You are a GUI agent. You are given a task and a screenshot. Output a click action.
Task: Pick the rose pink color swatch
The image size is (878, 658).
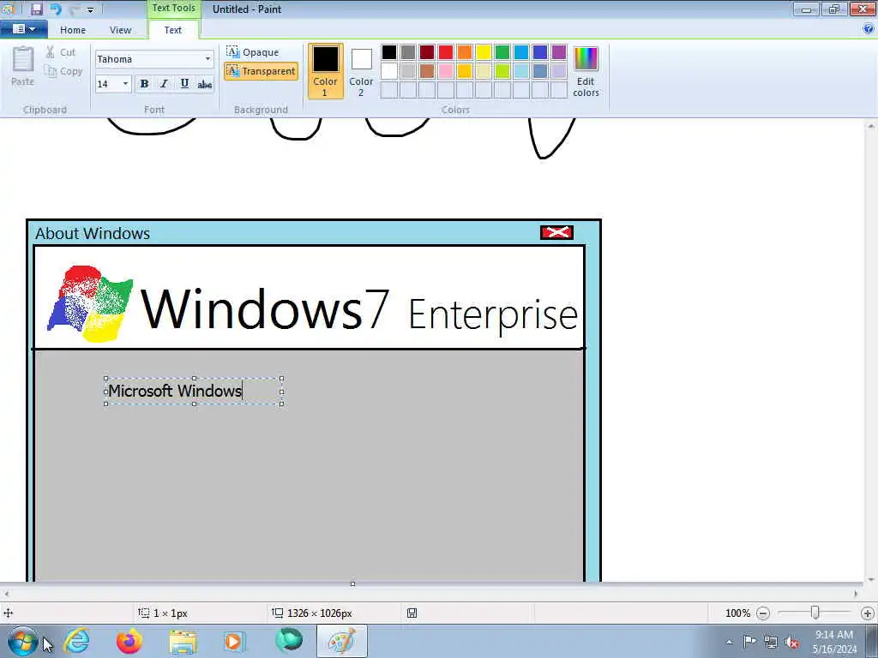(446, 71)
